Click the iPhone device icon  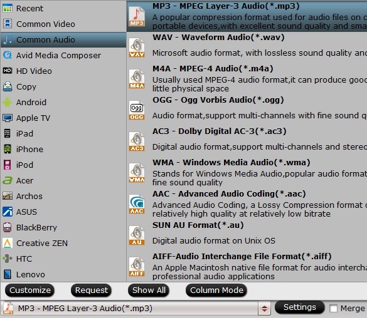(8, 149)
